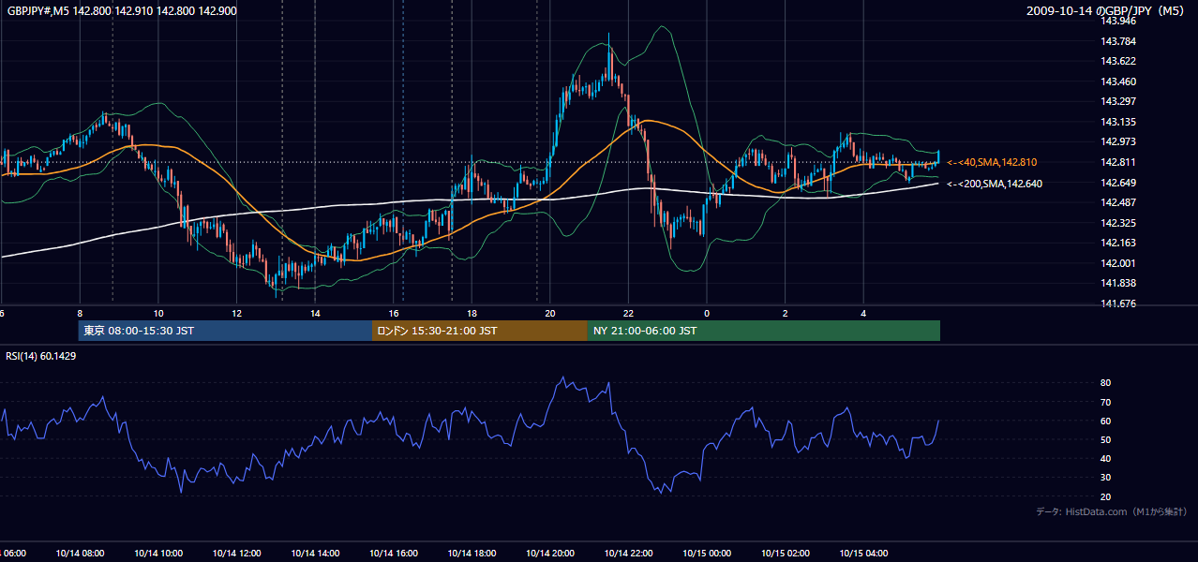The height and width of the screenshot is (562, 1198).
Task: Click RSI axis level 30
Action: 1105,477
